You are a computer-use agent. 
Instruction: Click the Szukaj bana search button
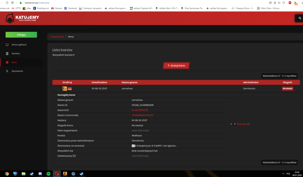(x=176, y=65)
